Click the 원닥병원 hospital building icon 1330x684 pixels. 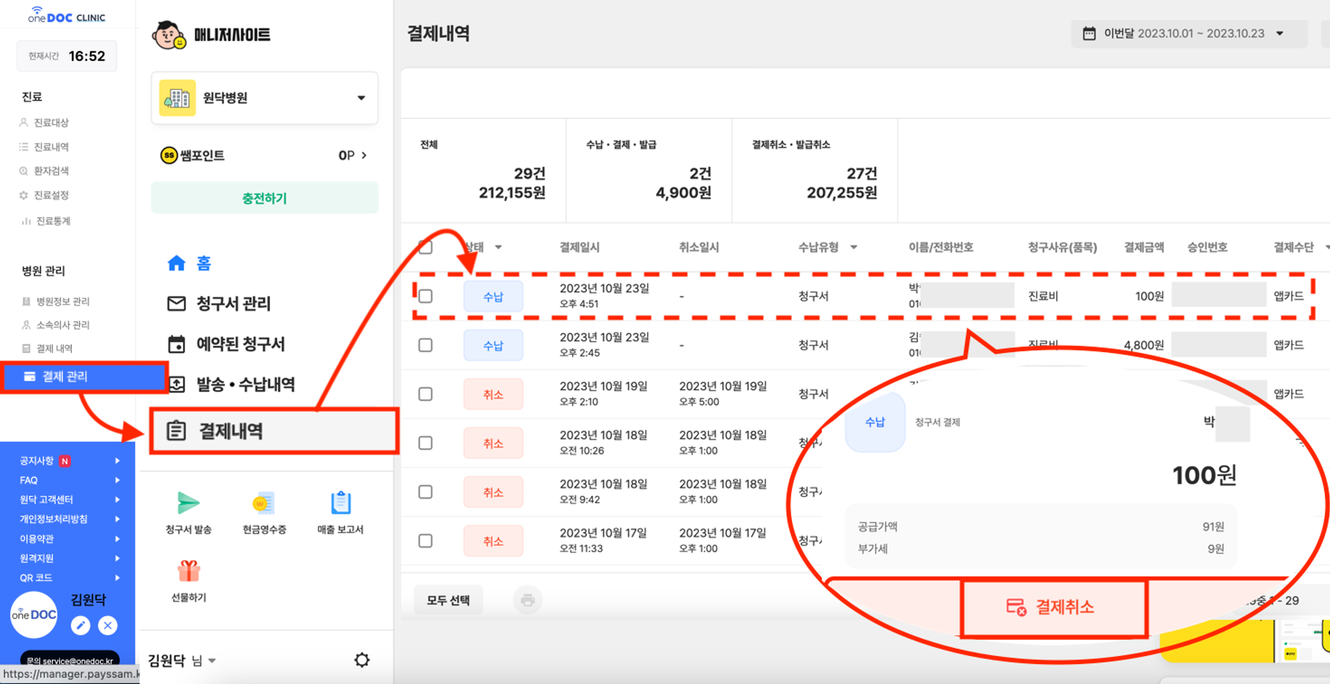pos(178,98)
